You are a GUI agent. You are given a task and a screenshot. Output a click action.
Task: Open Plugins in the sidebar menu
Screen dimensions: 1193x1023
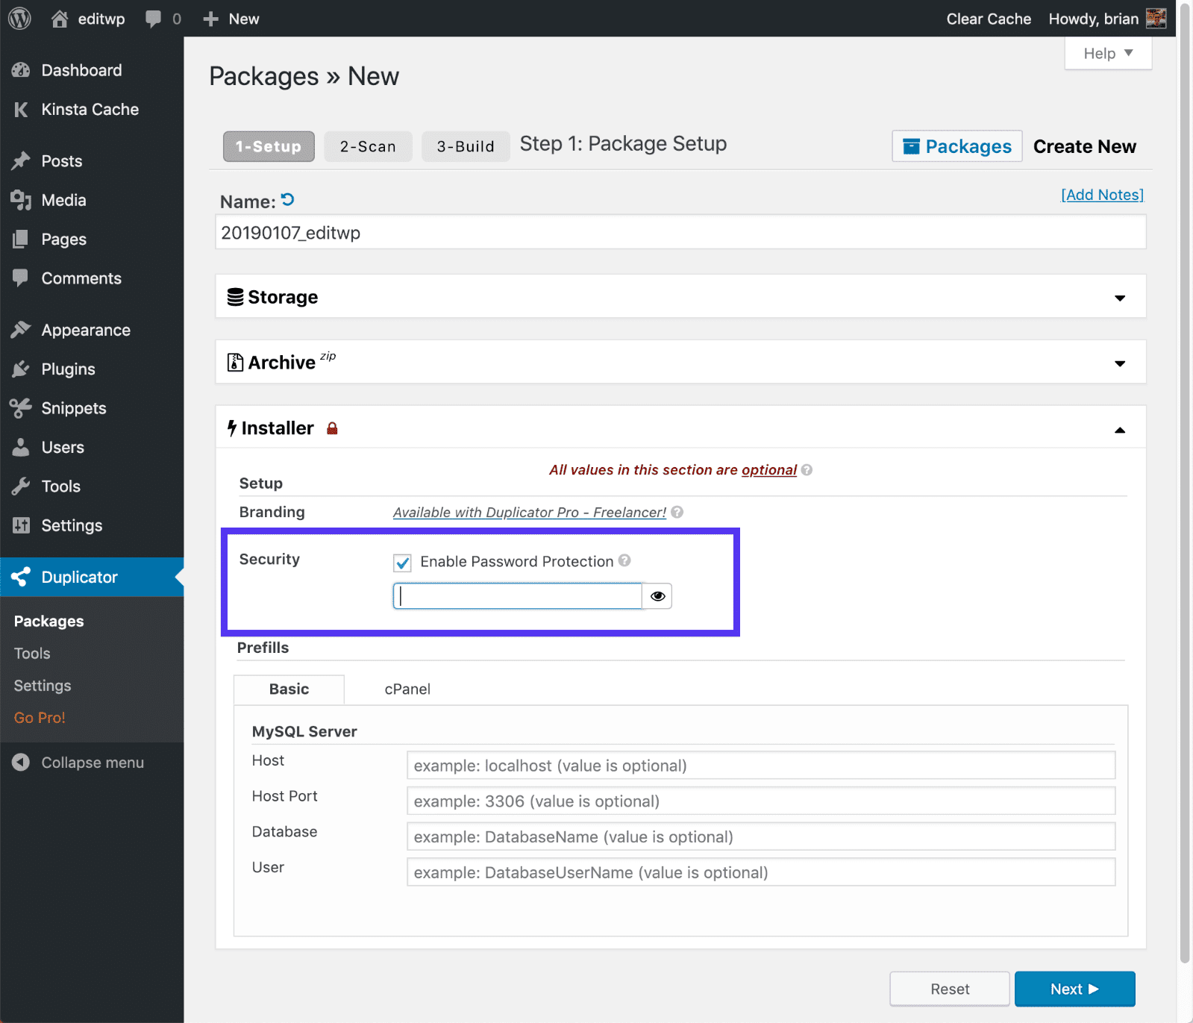(x=68, y=369)
